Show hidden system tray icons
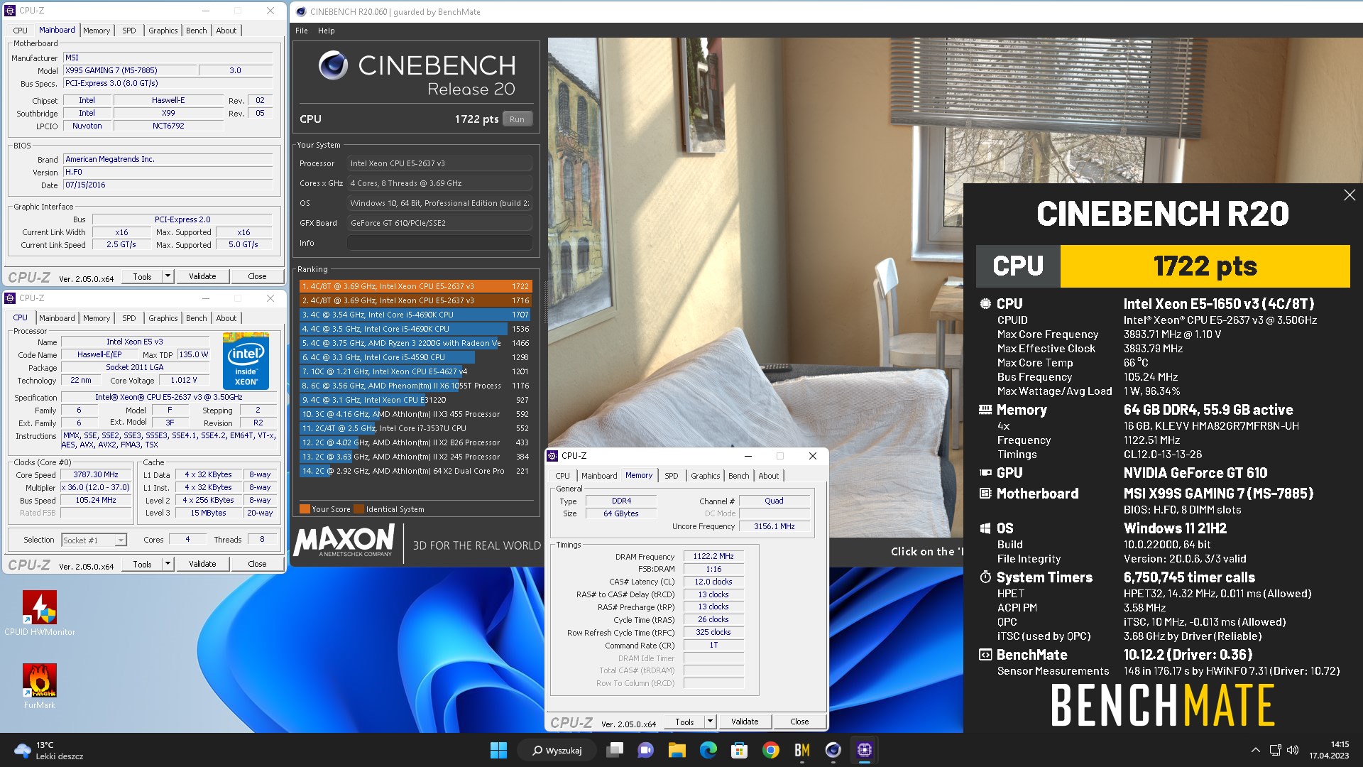1363x767 pixels. (x=1255, y=750)
